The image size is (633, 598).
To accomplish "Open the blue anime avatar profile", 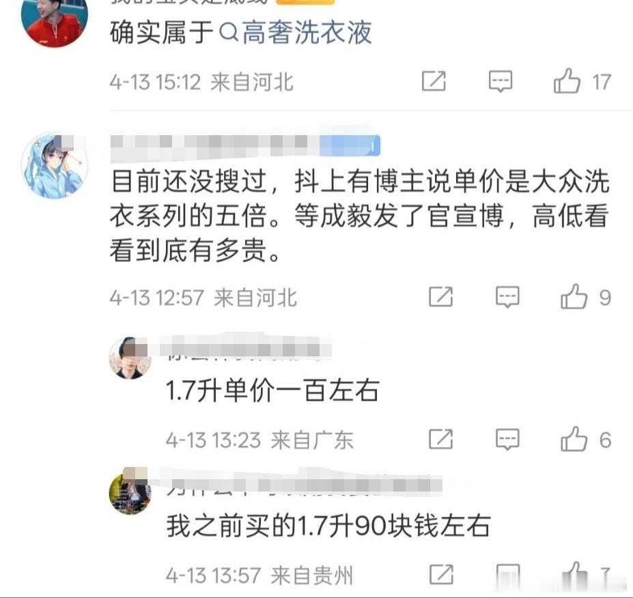I will (55, 165).
